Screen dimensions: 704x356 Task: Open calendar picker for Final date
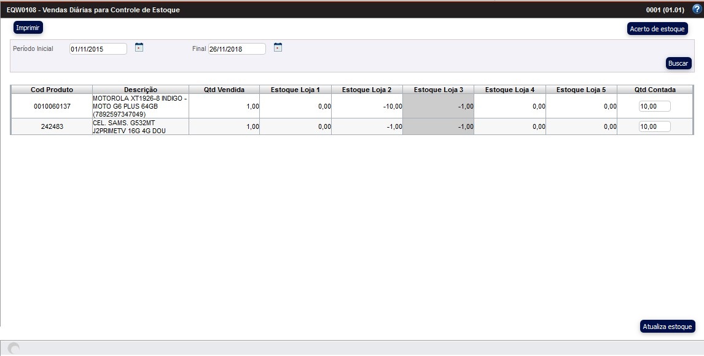click(278, 47)
